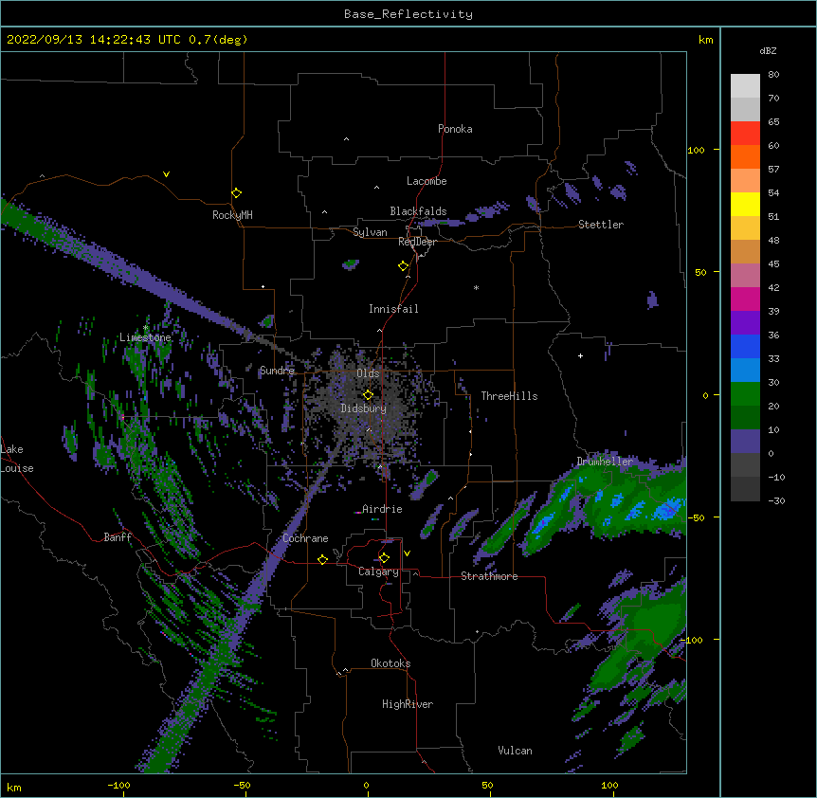Click the Sundre label
817x798 pixels.
277,371
